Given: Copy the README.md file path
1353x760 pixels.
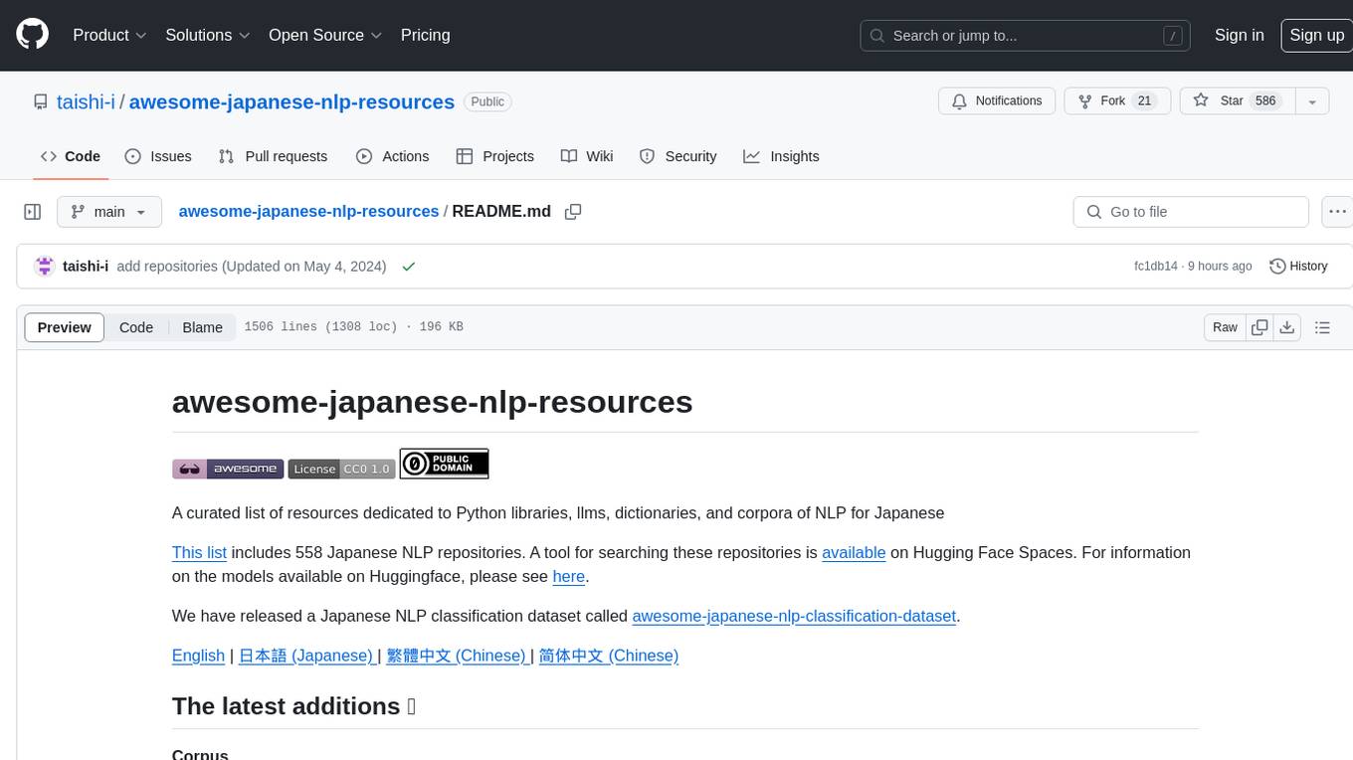Looking at the screenshot, I should (573, 212).
